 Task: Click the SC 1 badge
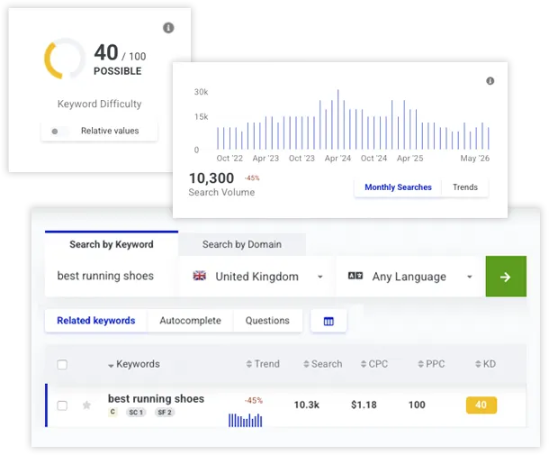point(136,413)
